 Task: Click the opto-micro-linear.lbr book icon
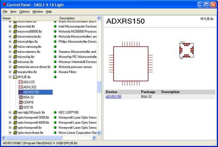[15, 133]
